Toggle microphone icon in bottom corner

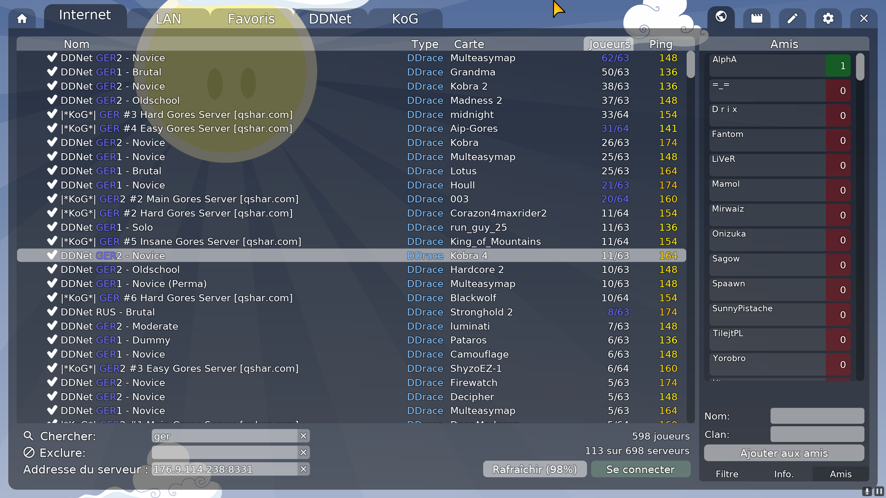(x=867, y=491)
